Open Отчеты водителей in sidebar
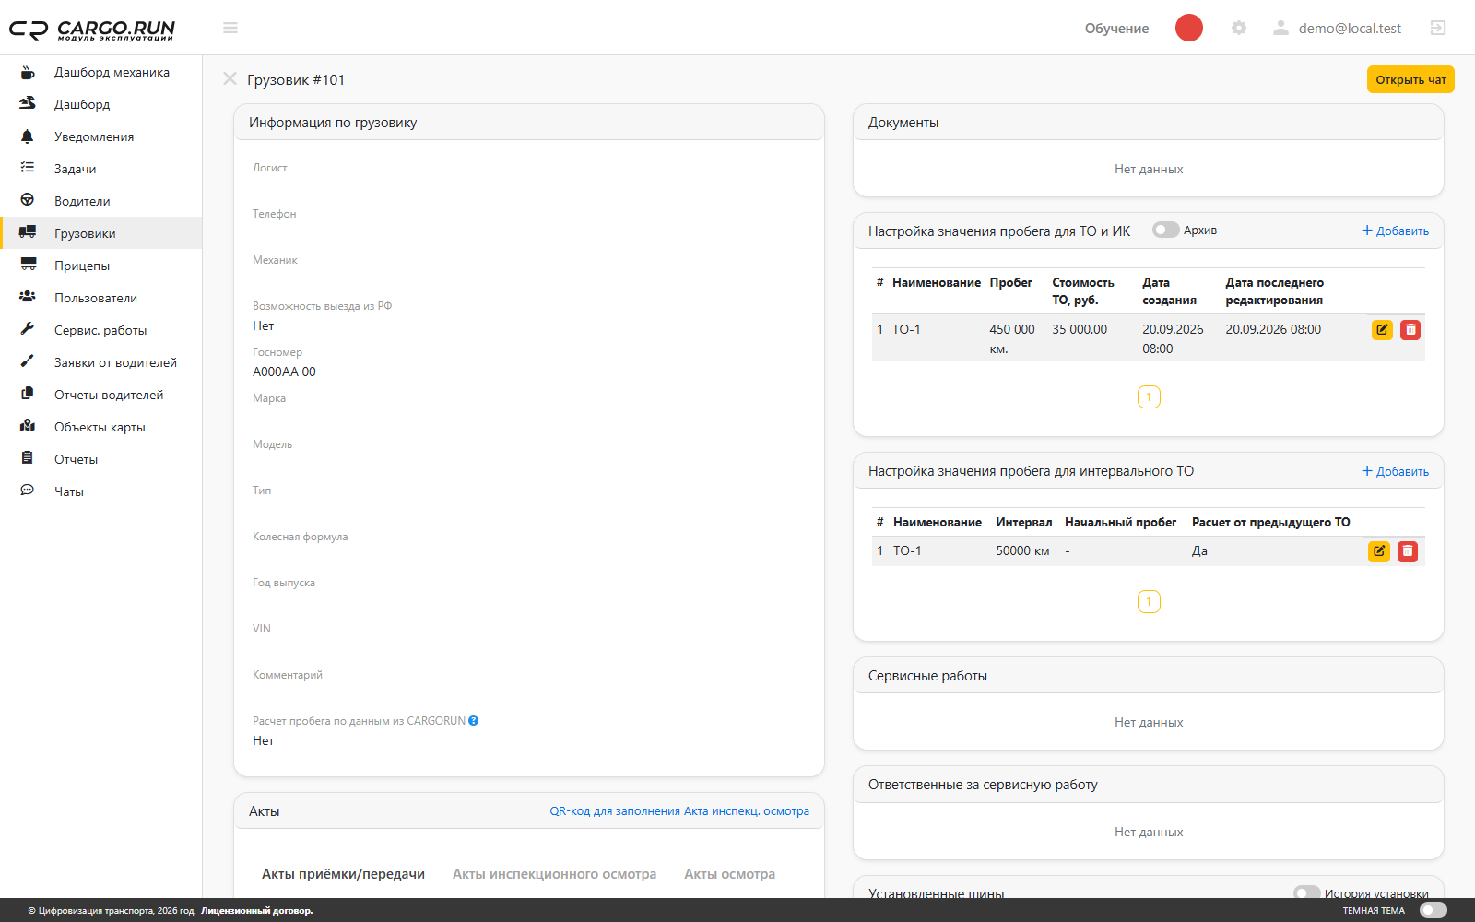Viewport: 1475px width, 922px height. [x=101, y=395]
